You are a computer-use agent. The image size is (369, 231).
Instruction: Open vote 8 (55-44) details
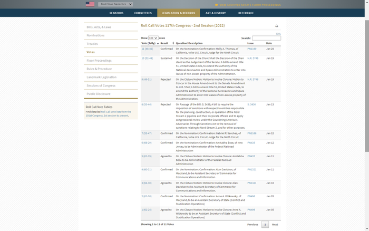point(147,104)
